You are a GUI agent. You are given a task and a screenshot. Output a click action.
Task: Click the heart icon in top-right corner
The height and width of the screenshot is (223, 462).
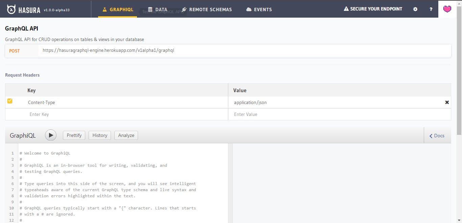[447, 9]
